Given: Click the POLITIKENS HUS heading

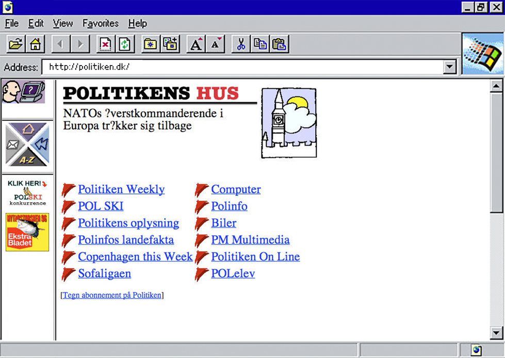Looking at the screenshot, I should pos(151,93).
